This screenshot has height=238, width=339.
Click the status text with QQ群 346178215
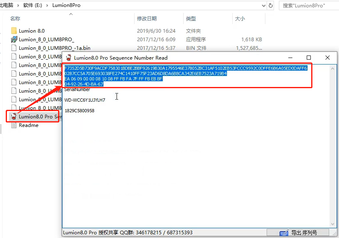[x=128, y=233]
